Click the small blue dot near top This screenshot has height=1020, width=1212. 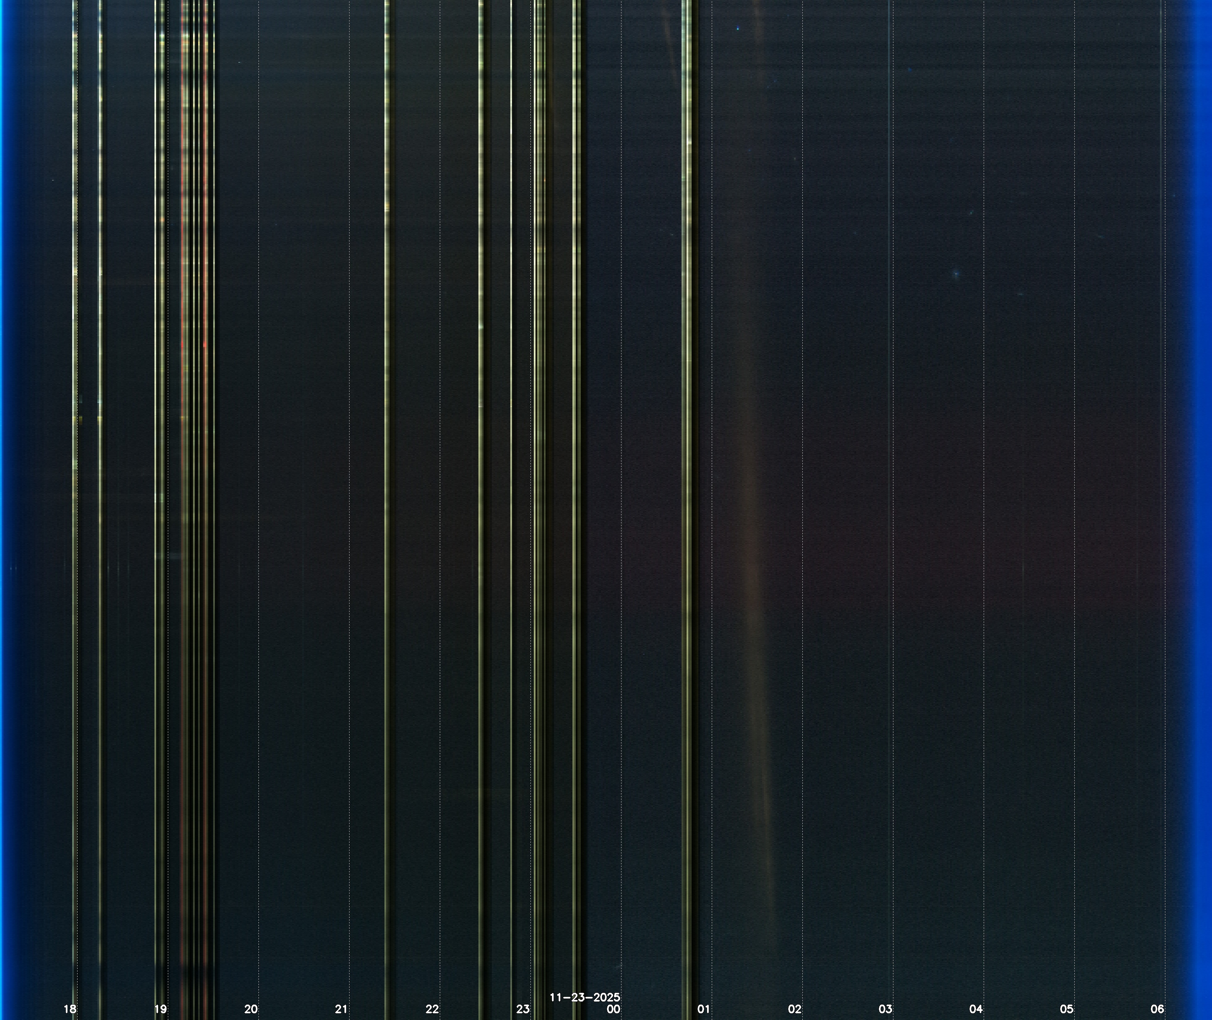tap(738, 28)
